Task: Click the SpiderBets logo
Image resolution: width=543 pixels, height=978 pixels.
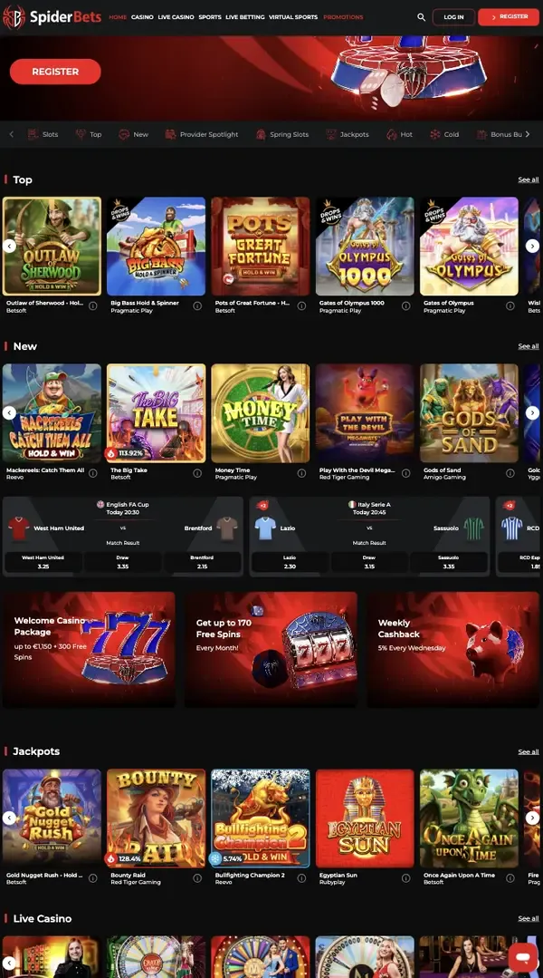Action: click(52, 17)
